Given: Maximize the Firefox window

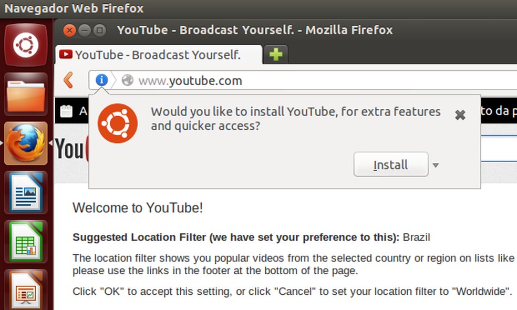Looking at the screenshot, I should click(99, 30).
